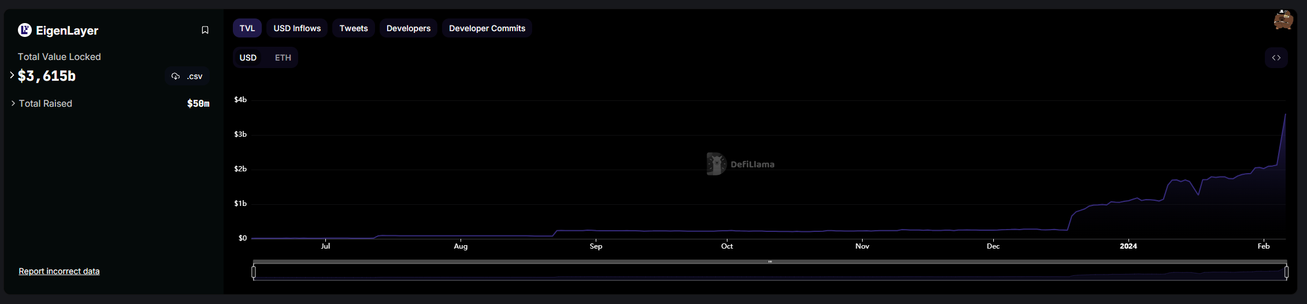The width and height of the screenshot is (1307, 304).
Task: Download TVL data as .csv
Action: point(187,76)
